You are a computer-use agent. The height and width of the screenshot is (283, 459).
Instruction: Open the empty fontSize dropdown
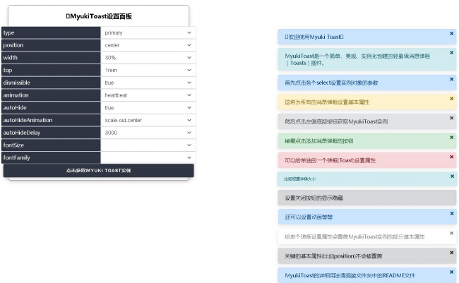point(148,145)
